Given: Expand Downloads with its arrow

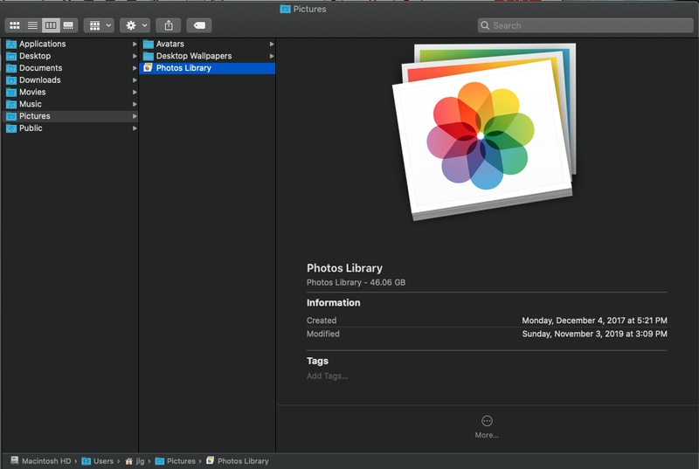Looking at the screenshot, I should point(135,80).
